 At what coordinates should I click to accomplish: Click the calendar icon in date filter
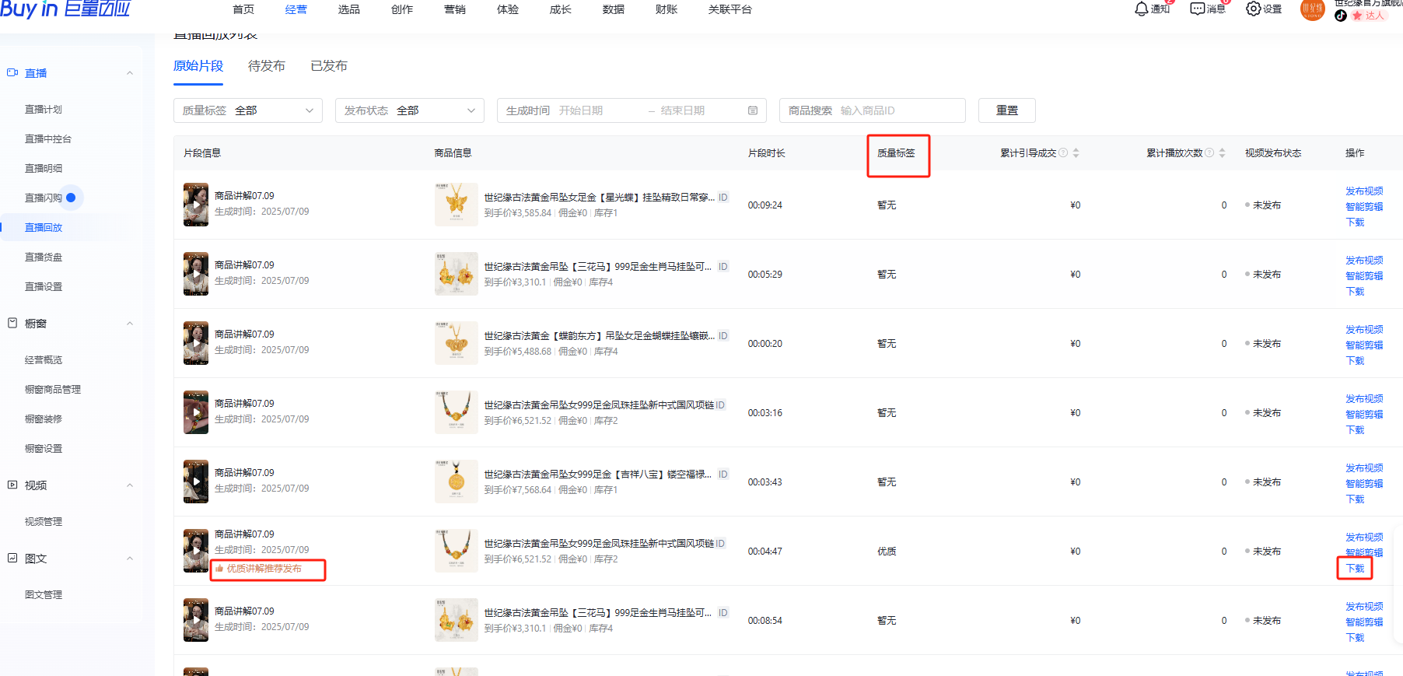click(x=753, y=110)
